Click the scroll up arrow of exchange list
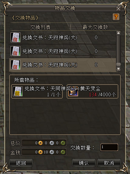This screenshot has width=130, height=174. point(118,33)
